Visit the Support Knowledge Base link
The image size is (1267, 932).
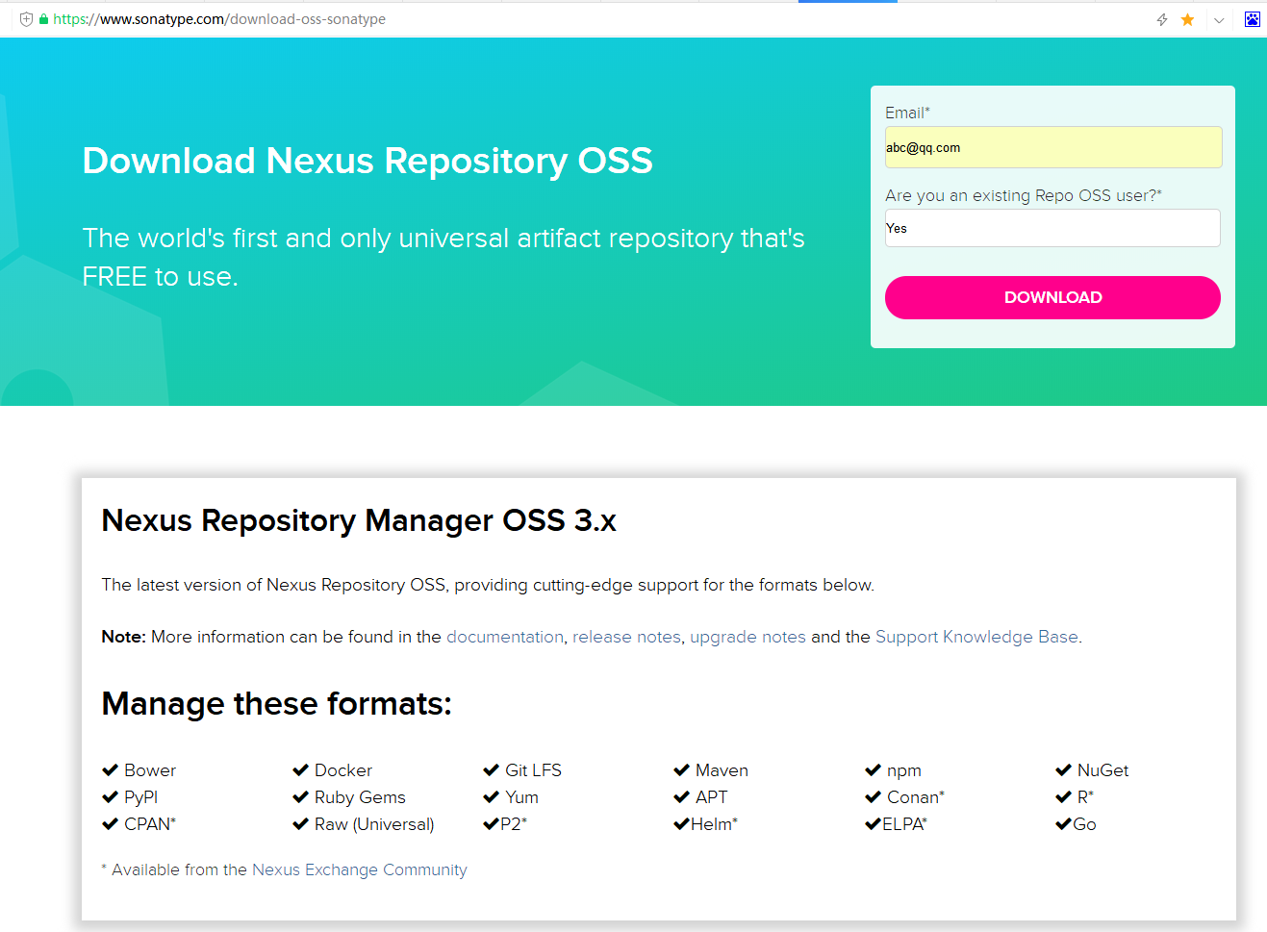[976, 637]
